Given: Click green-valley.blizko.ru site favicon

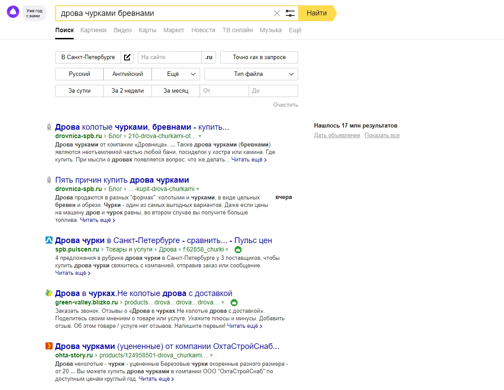Looking at the screenshot, I should 49,293.
